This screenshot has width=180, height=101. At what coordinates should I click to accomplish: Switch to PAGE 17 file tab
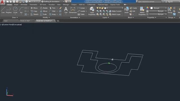coord(25,21)
